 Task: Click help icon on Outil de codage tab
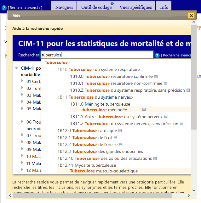pyautogui.click(x=112, y=3)
